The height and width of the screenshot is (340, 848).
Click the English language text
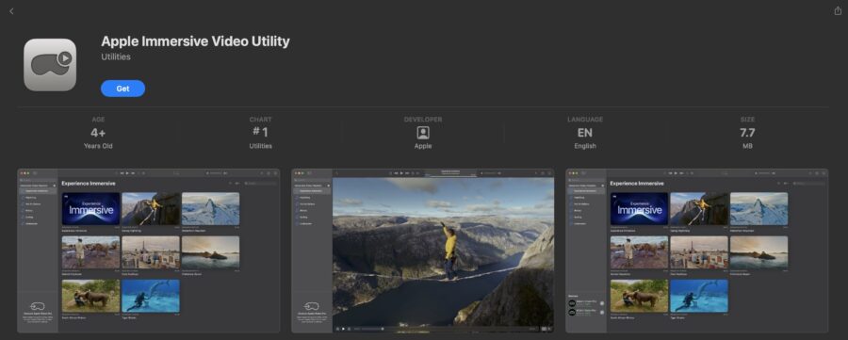click(585, 146)
